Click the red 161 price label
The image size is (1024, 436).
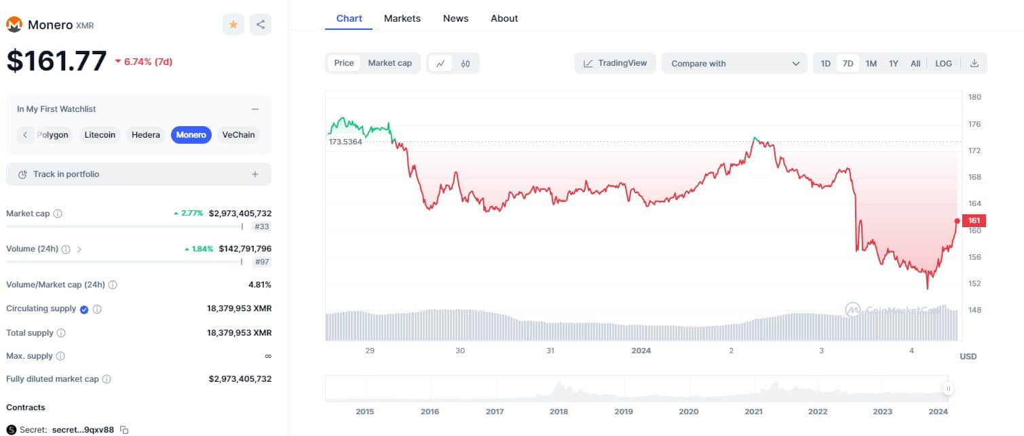974,220
